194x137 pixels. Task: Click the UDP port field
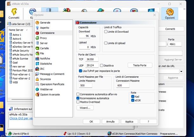point(92,65)
